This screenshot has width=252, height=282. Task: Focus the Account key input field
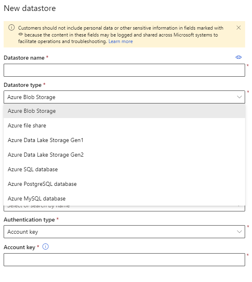pos(124,260)
